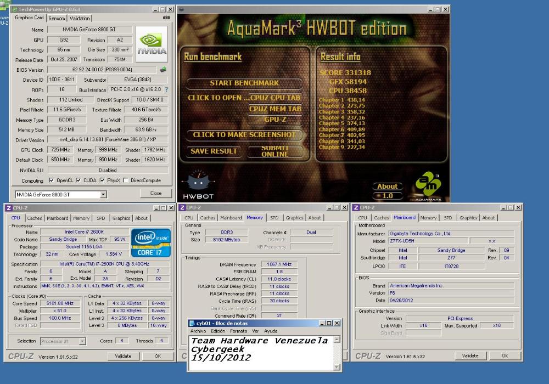Click the SCORE 331318 result text
Viewport: 549px width, 384px height.
coord(345,73)
